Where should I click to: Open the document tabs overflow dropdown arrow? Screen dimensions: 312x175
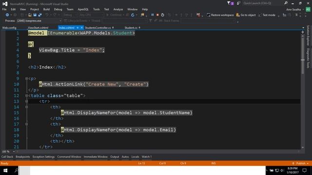[x=303, y=28]
